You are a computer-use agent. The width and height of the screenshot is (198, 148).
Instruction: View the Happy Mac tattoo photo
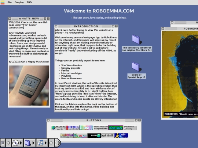pos(29,86)
